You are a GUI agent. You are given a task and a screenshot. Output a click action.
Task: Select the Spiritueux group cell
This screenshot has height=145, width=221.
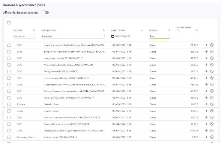[x=21, y=104]
